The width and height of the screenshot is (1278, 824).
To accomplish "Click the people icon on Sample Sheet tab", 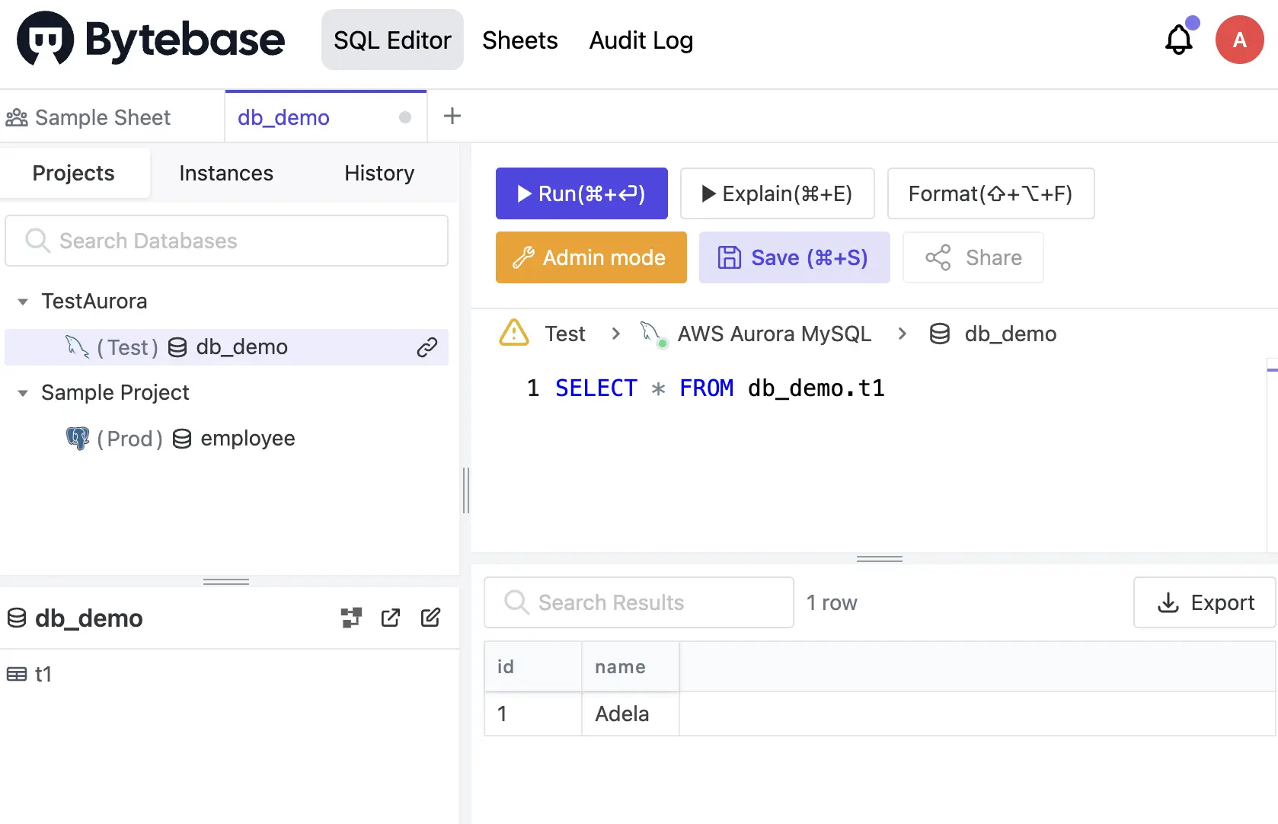I will (17, 117).
